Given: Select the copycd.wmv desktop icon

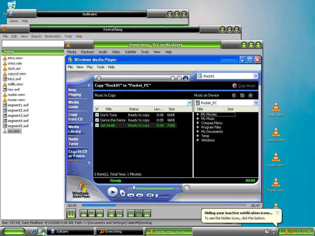Looking at the screenshot, I should pyautogui.click(x=276, y=135).
